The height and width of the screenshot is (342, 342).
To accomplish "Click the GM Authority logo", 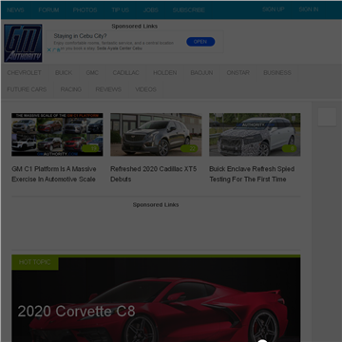I will 23,43.
